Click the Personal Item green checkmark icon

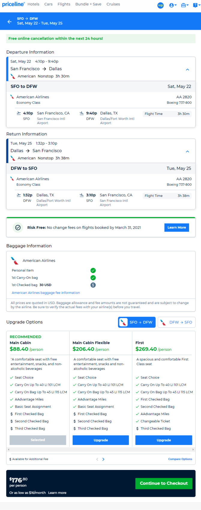(x=93, y=270)
